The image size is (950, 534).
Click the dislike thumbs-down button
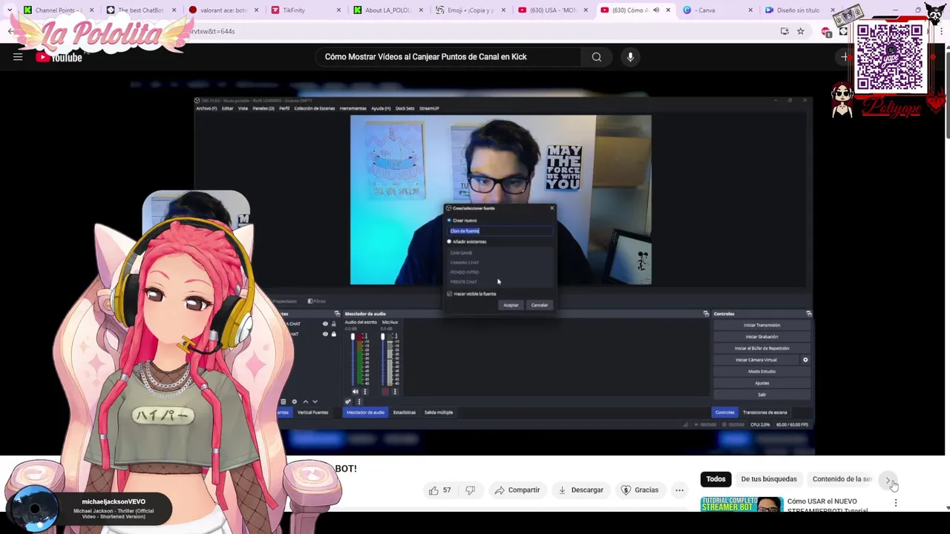(x=470, y=490)
